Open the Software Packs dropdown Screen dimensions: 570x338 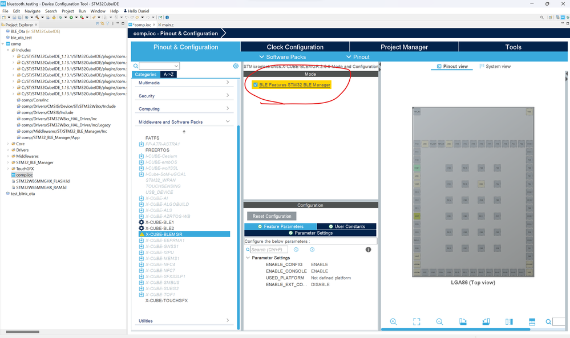(x=282, y=57)
